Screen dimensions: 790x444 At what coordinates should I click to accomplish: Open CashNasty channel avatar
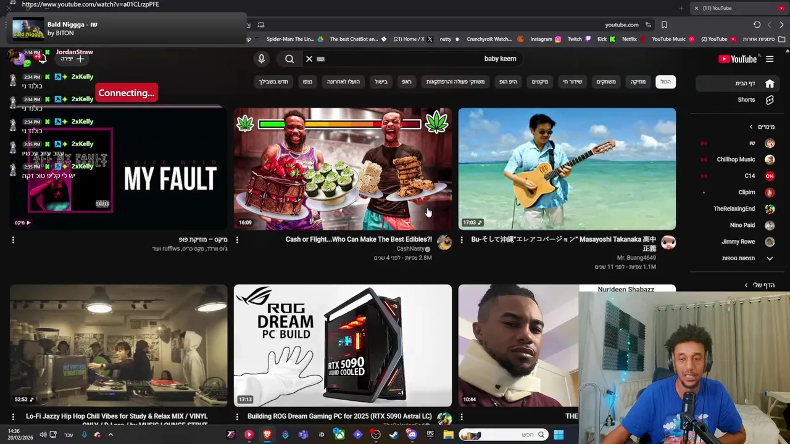click(444, 242)
